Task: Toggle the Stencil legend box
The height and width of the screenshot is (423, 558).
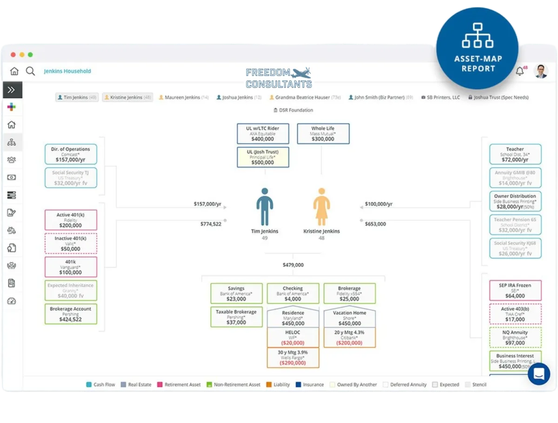Action: click(x=467, y=385)
